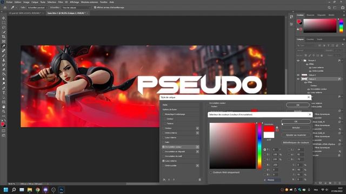Click the foreground color swatch in toolbar
346x194 pixels.
point(2,124)
